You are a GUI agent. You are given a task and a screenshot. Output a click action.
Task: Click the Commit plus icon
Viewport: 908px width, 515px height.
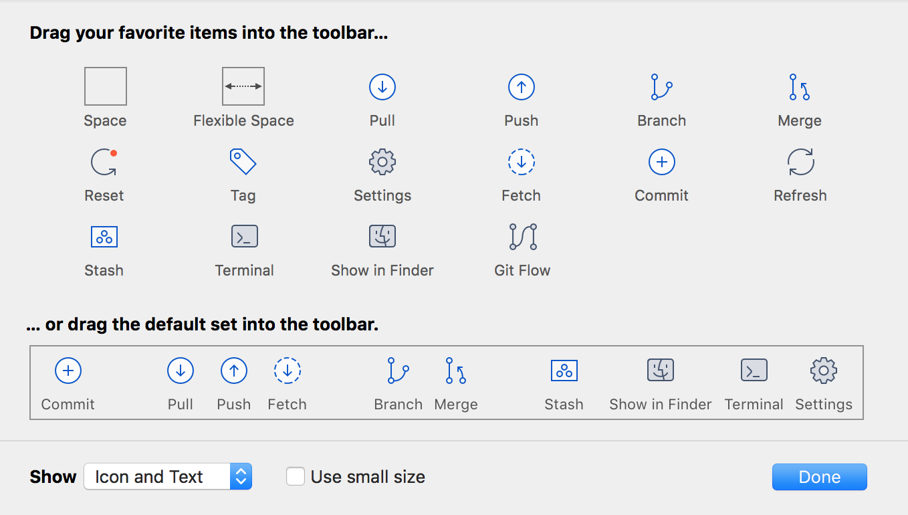[x=661, y=161]
